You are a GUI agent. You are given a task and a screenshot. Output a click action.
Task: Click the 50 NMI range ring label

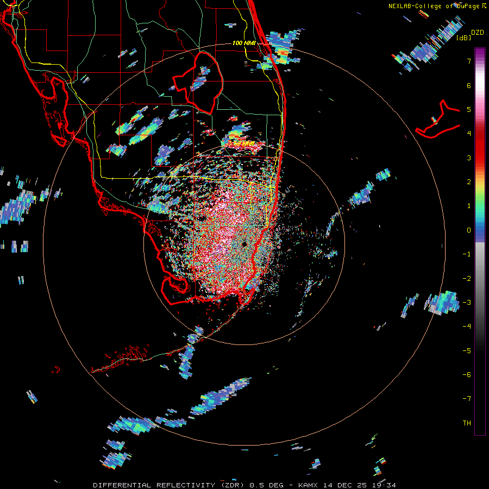(244, 144)
